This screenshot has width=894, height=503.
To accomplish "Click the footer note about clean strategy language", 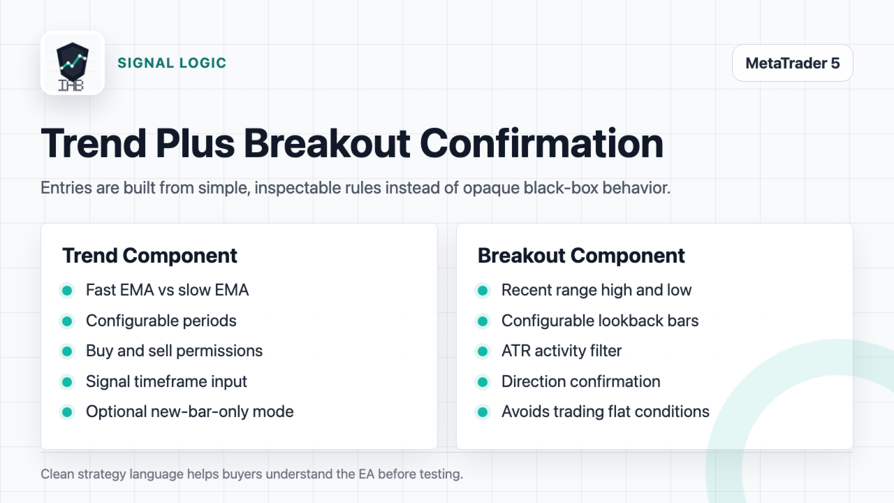I will (252, 474).
